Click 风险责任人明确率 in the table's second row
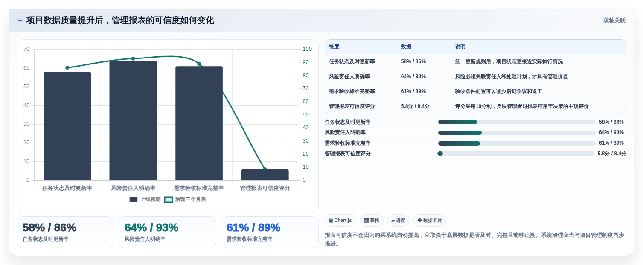The width and height of the screenshot is (643, 265). (349, 76)
